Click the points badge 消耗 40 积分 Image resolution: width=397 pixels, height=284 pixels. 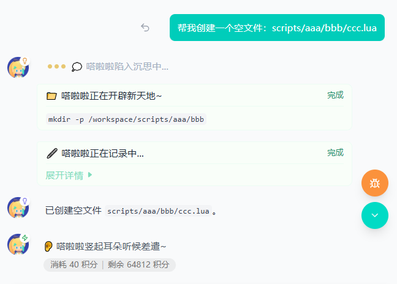pos(110,265)
